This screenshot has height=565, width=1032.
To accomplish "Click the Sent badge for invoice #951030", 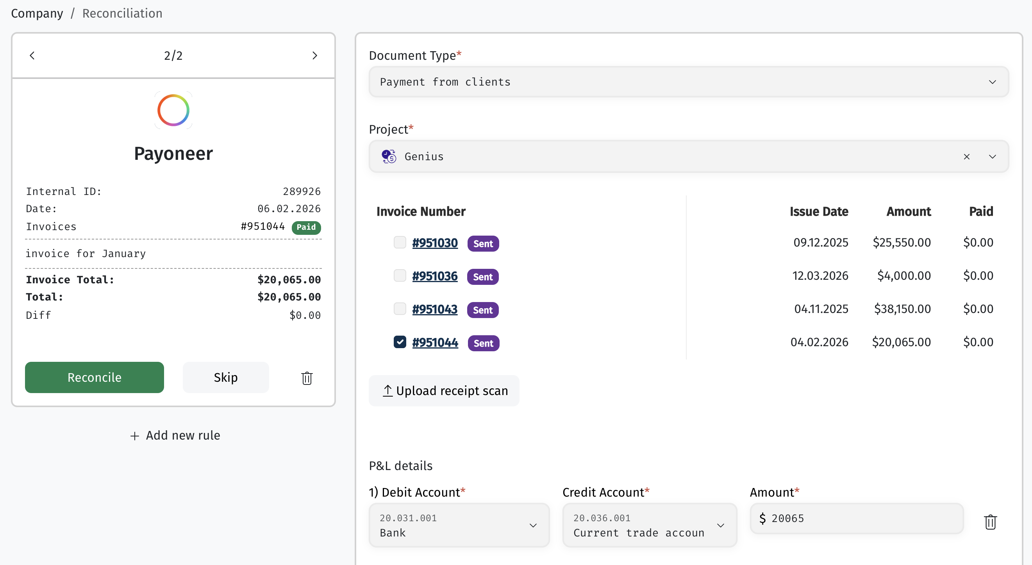I will [483, 244].
